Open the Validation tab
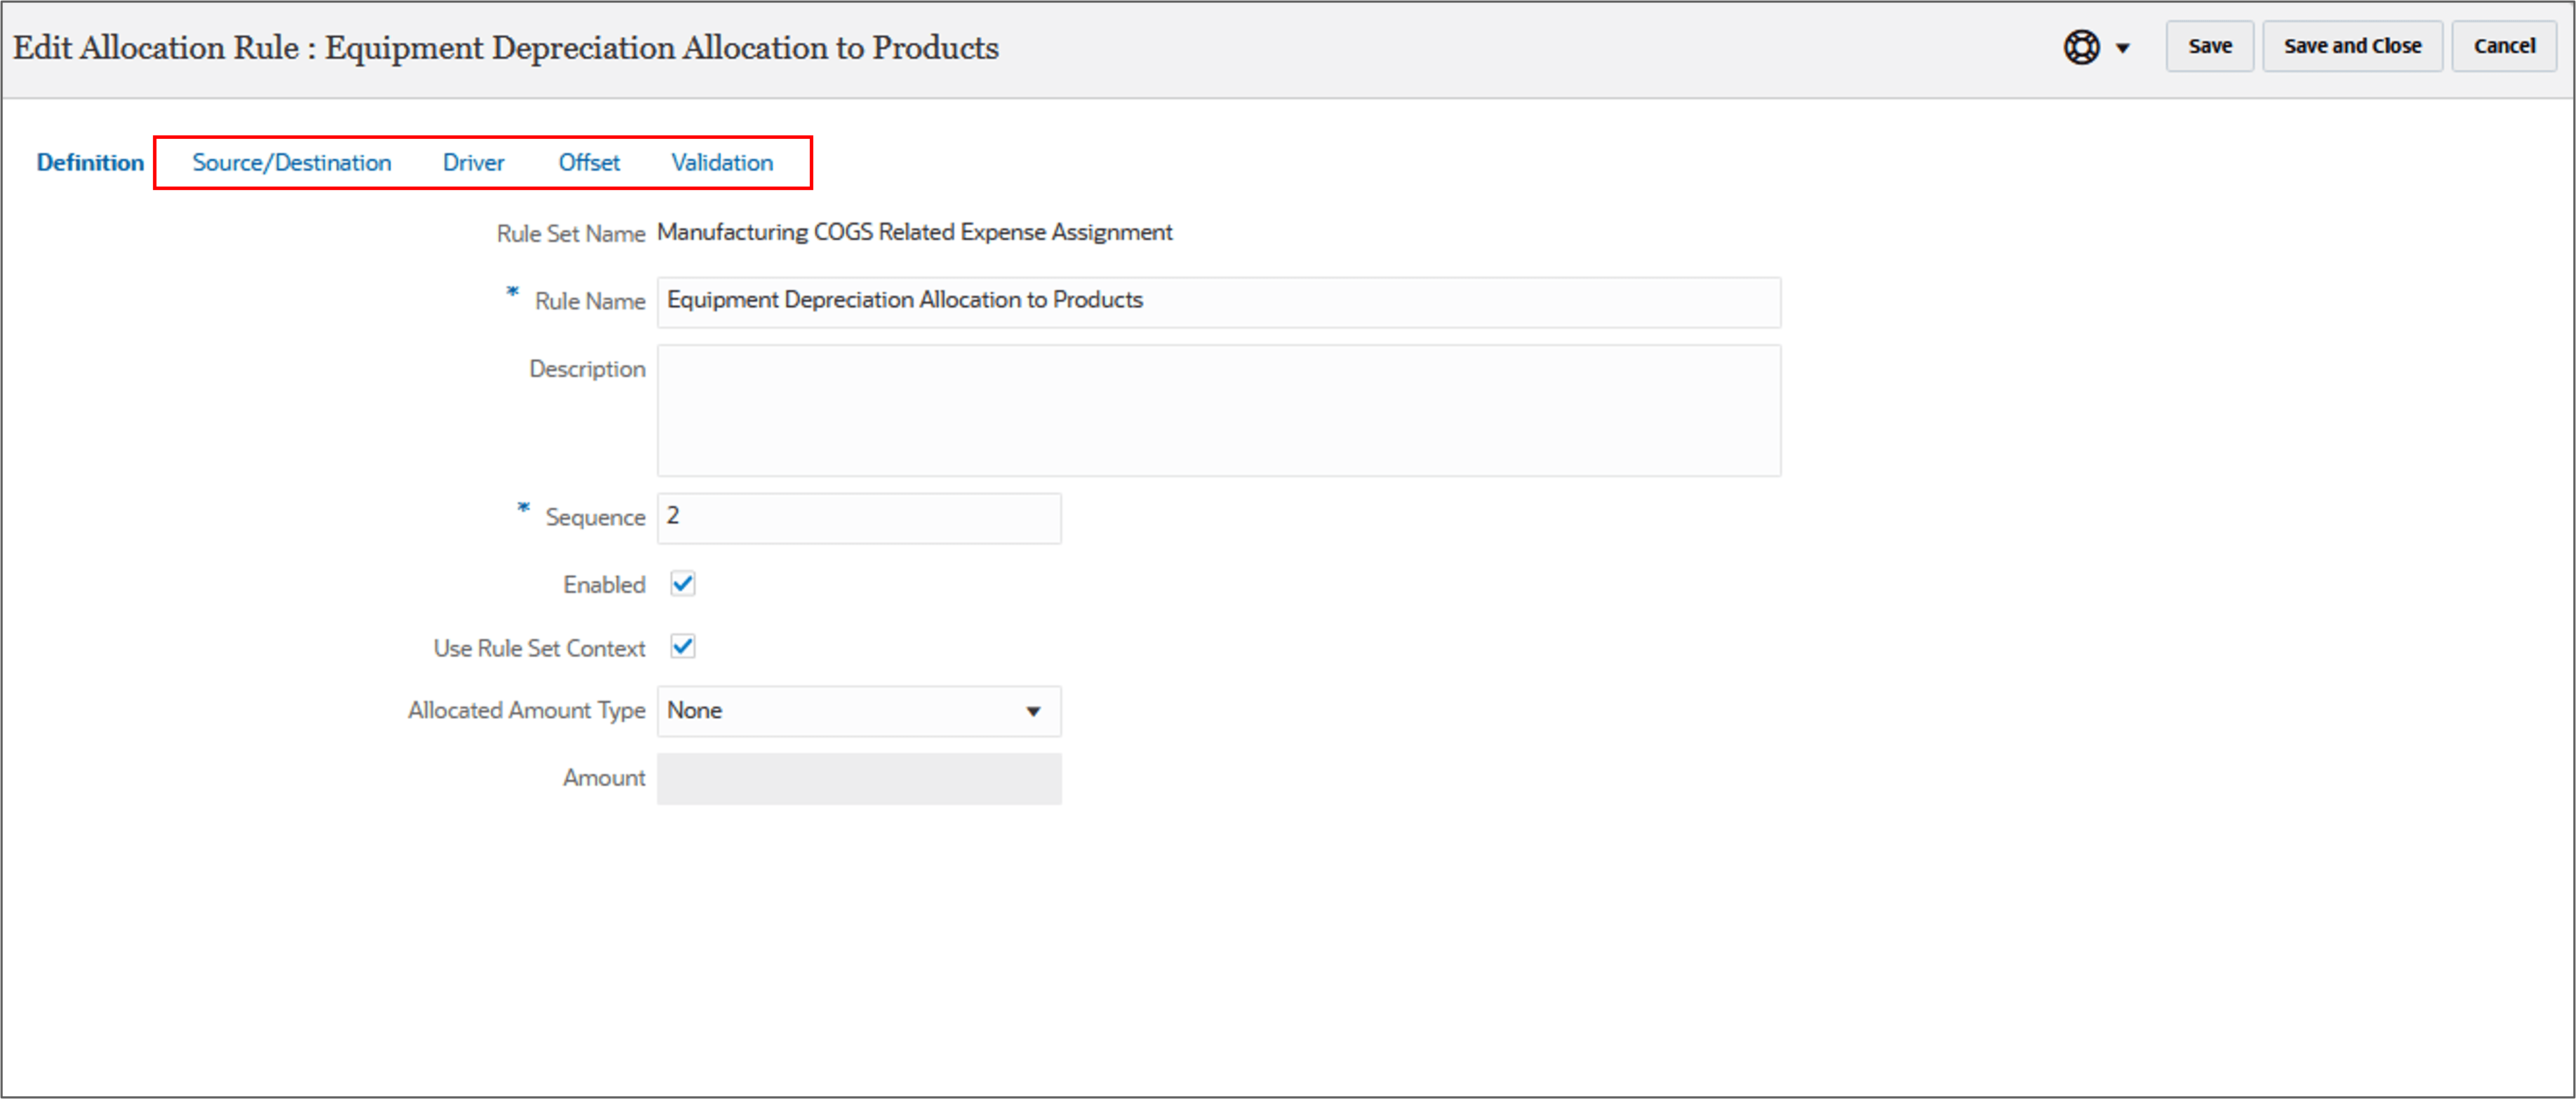This screenshot has height=1099, width=2576. coord(722,162)
